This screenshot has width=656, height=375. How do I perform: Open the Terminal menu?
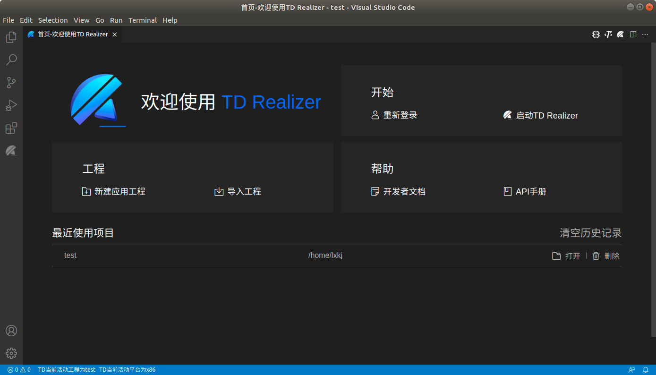142,20
